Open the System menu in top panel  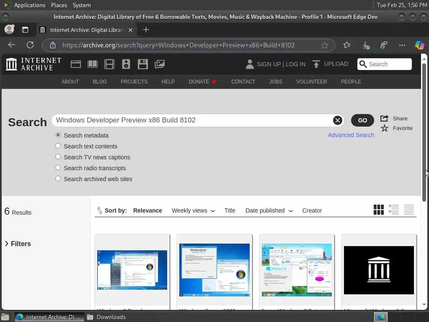[x=82, y=5]
